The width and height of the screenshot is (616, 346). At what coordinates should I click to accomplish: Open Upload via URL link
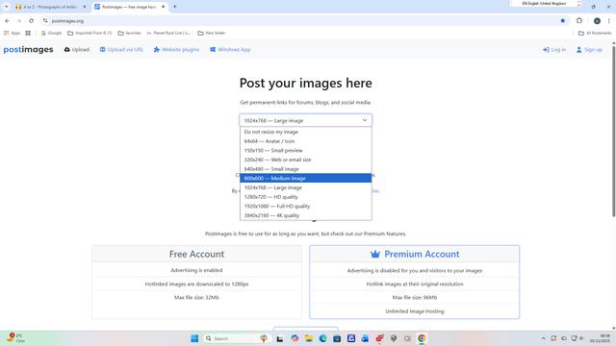pyautogui.click(x=121, y=49)
